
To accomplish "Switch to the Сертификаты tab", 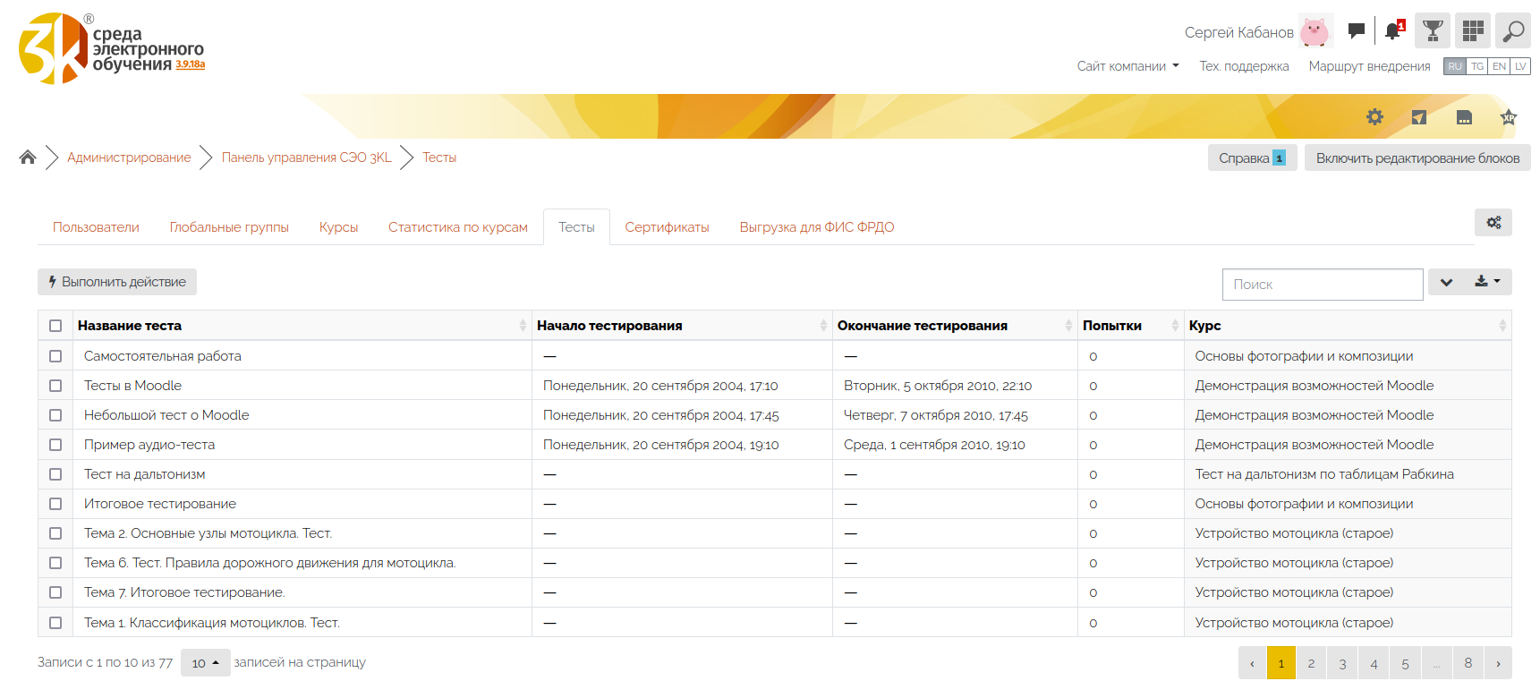I will pos(667,227).
